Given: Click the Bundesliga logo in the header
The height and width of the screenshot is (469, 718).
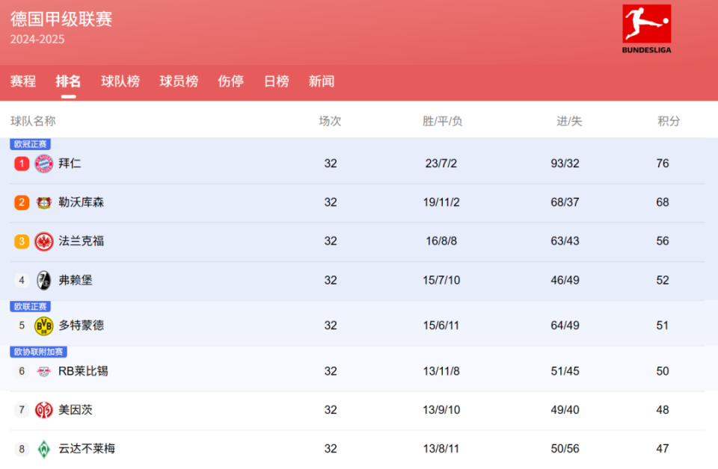Looking at the screenshot, I should tap(646, 29).
